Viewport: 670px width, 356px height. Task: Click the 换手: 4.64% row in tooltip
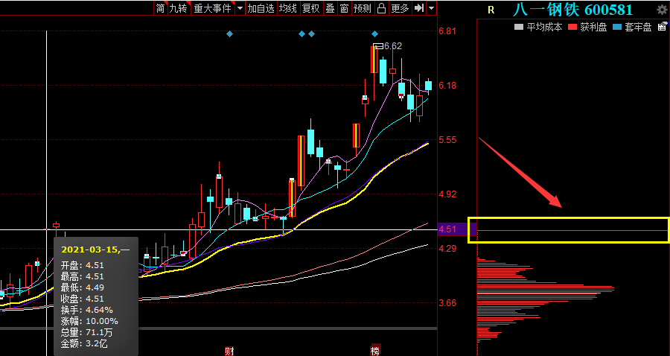pos(87,310)
